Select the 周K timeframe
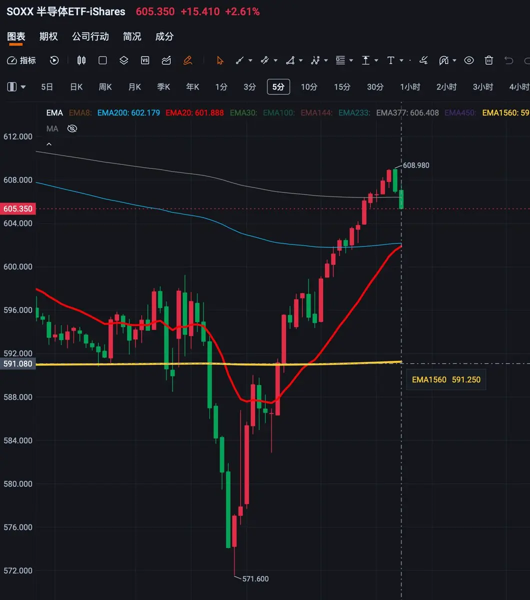 (105, 87)
